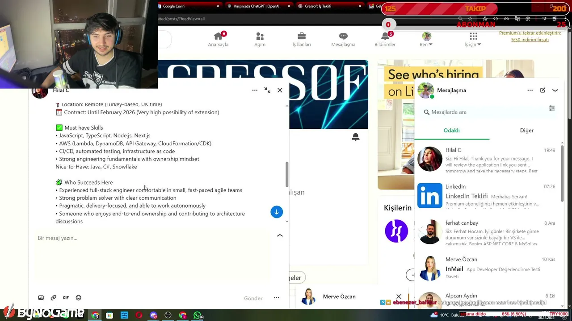
Task: Jump to latest message with blue arrow
Action: pos(277,212)
